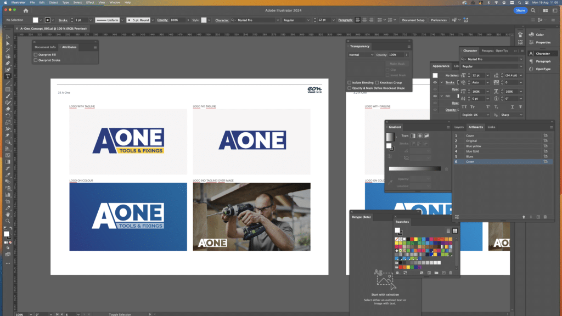
Task: Select the Eraser tool
Action: click(8, 109)
